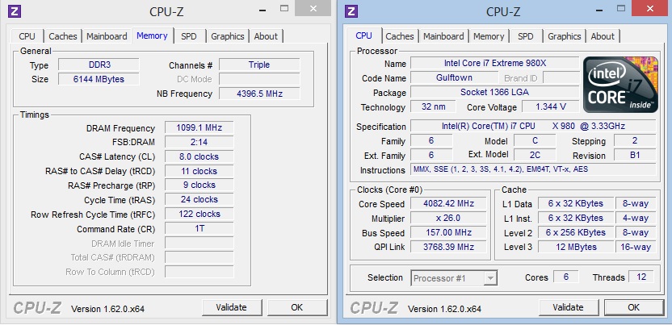The image size is (672, 325).
Task: Click the tRP 9 clocks value
Action: point(199,185)
